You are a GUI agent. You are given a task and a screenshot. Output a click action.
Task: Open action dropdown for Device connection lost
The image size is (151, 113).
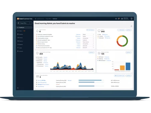click(x=88, y=48)
